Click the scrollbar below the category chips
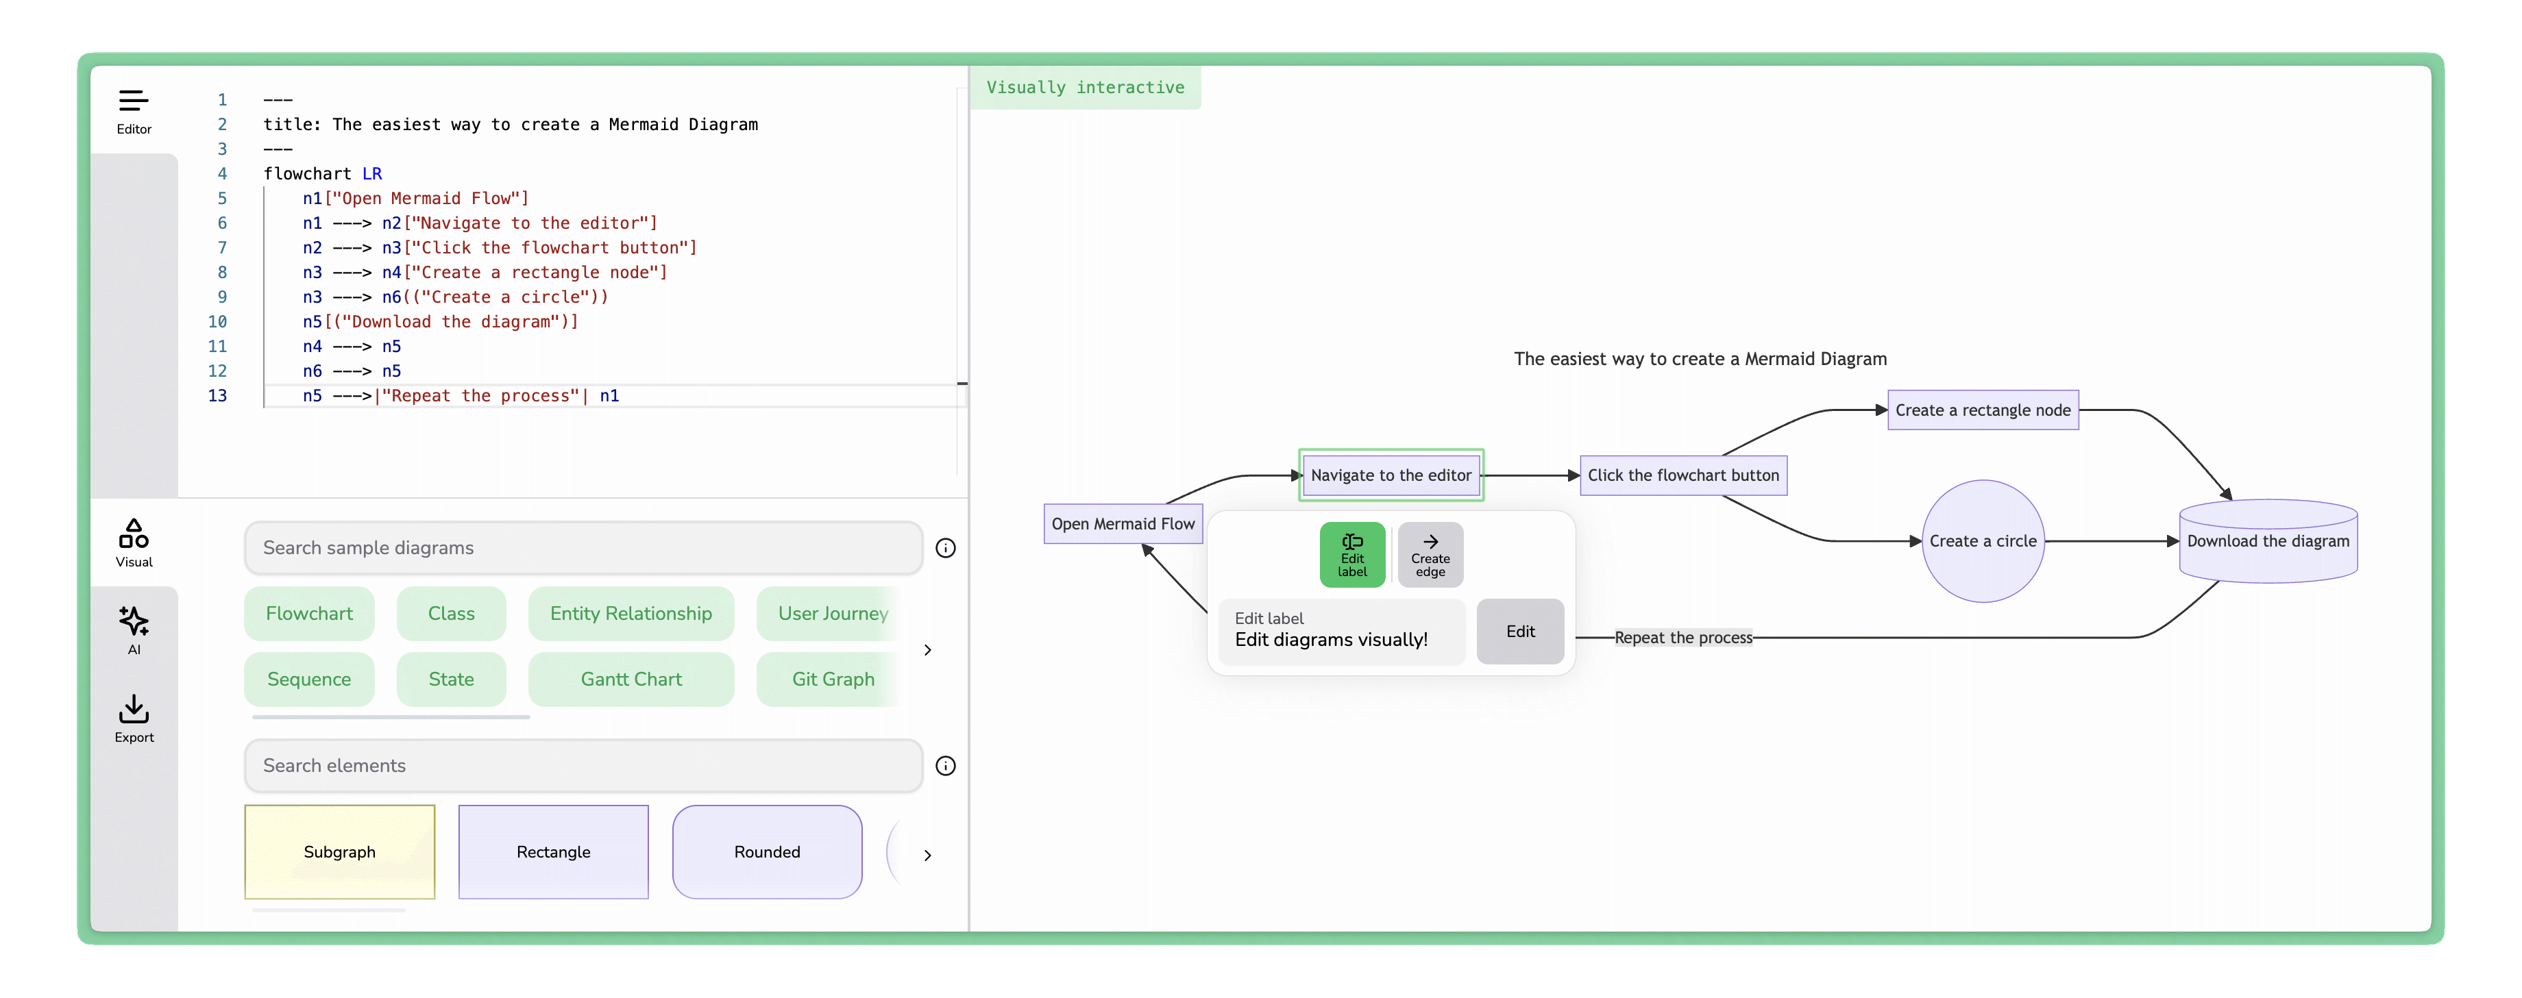 [x=390, y=718]
